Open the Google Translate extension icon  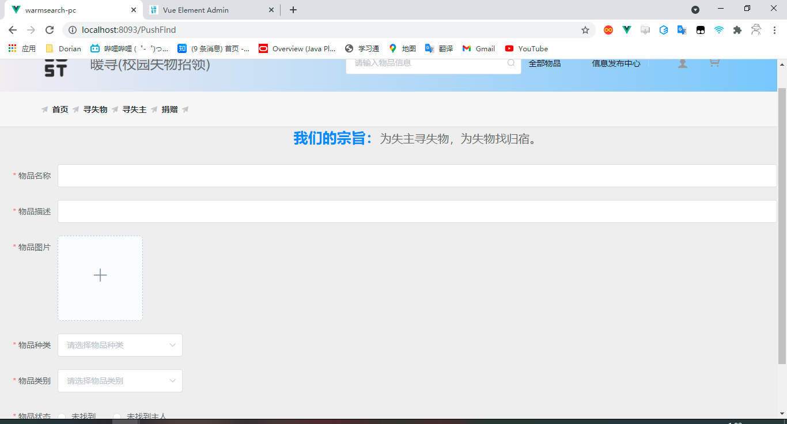(x=682, y=30)
